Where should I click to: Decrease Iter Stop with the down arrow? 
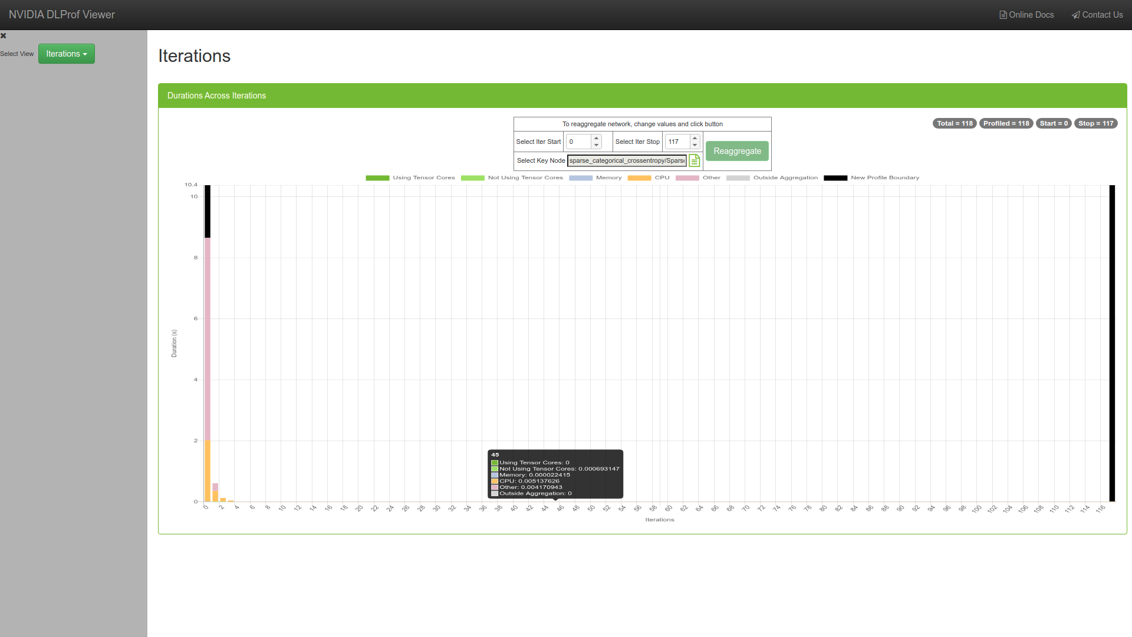[695, 145]
